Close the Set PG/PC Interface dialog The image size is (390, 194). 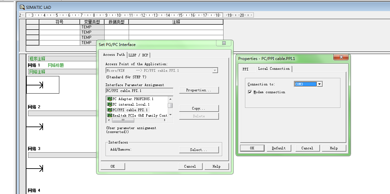point(224,43)
